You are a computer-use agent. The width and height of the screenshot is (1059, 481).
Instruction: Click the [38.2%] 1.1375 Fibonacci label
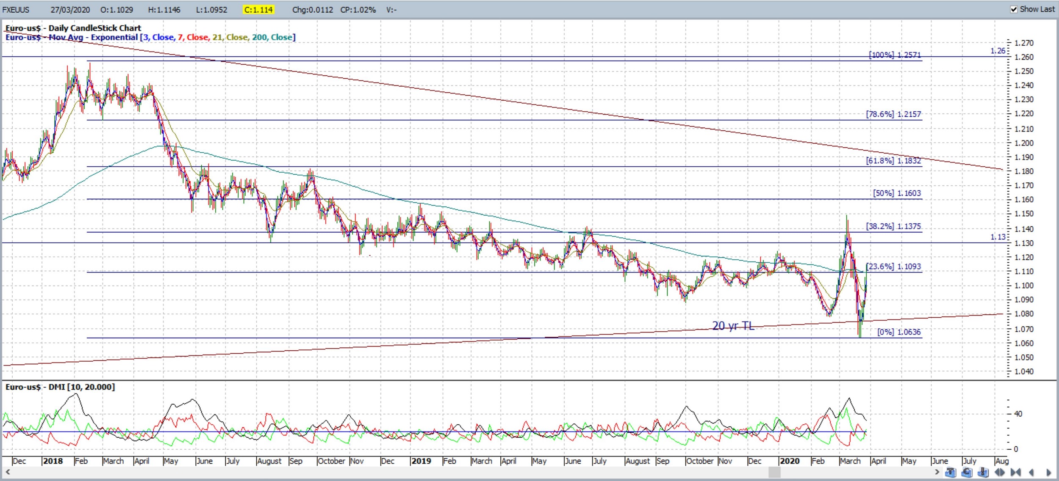[894, 226]
